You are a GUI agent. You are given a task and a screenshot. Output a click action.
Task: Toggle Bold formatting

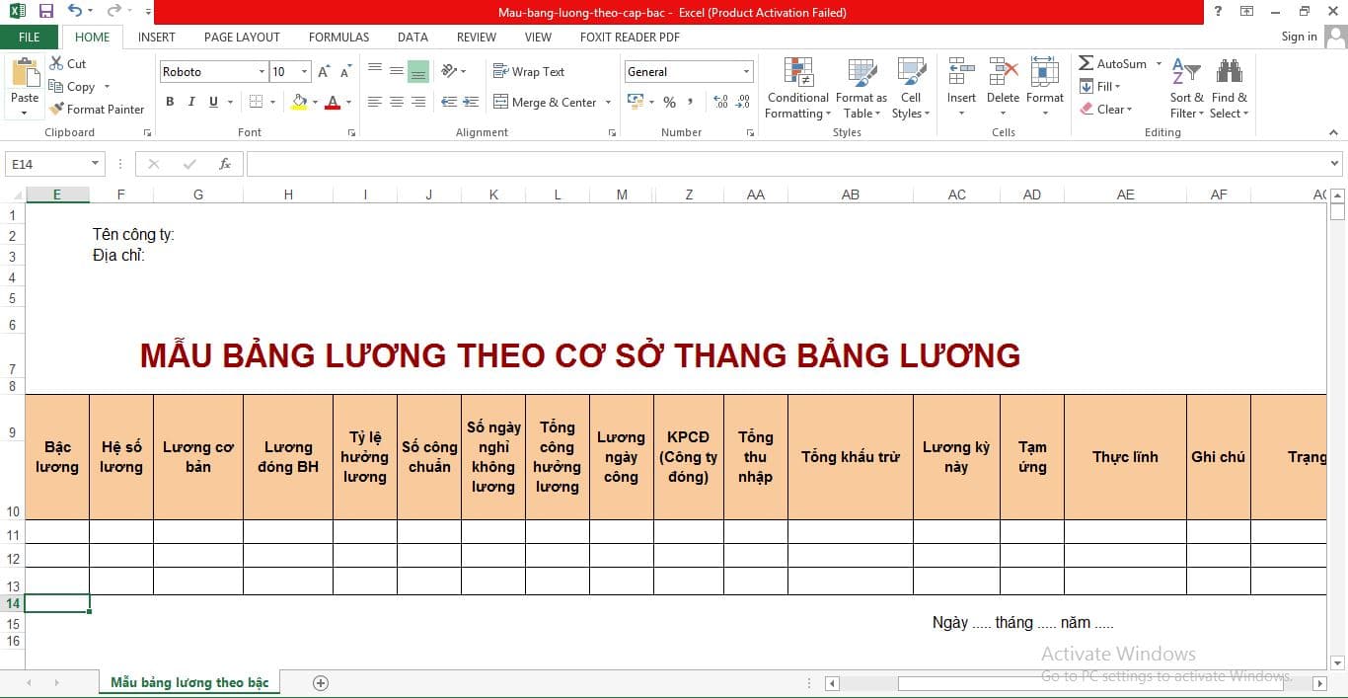(170, 102)
